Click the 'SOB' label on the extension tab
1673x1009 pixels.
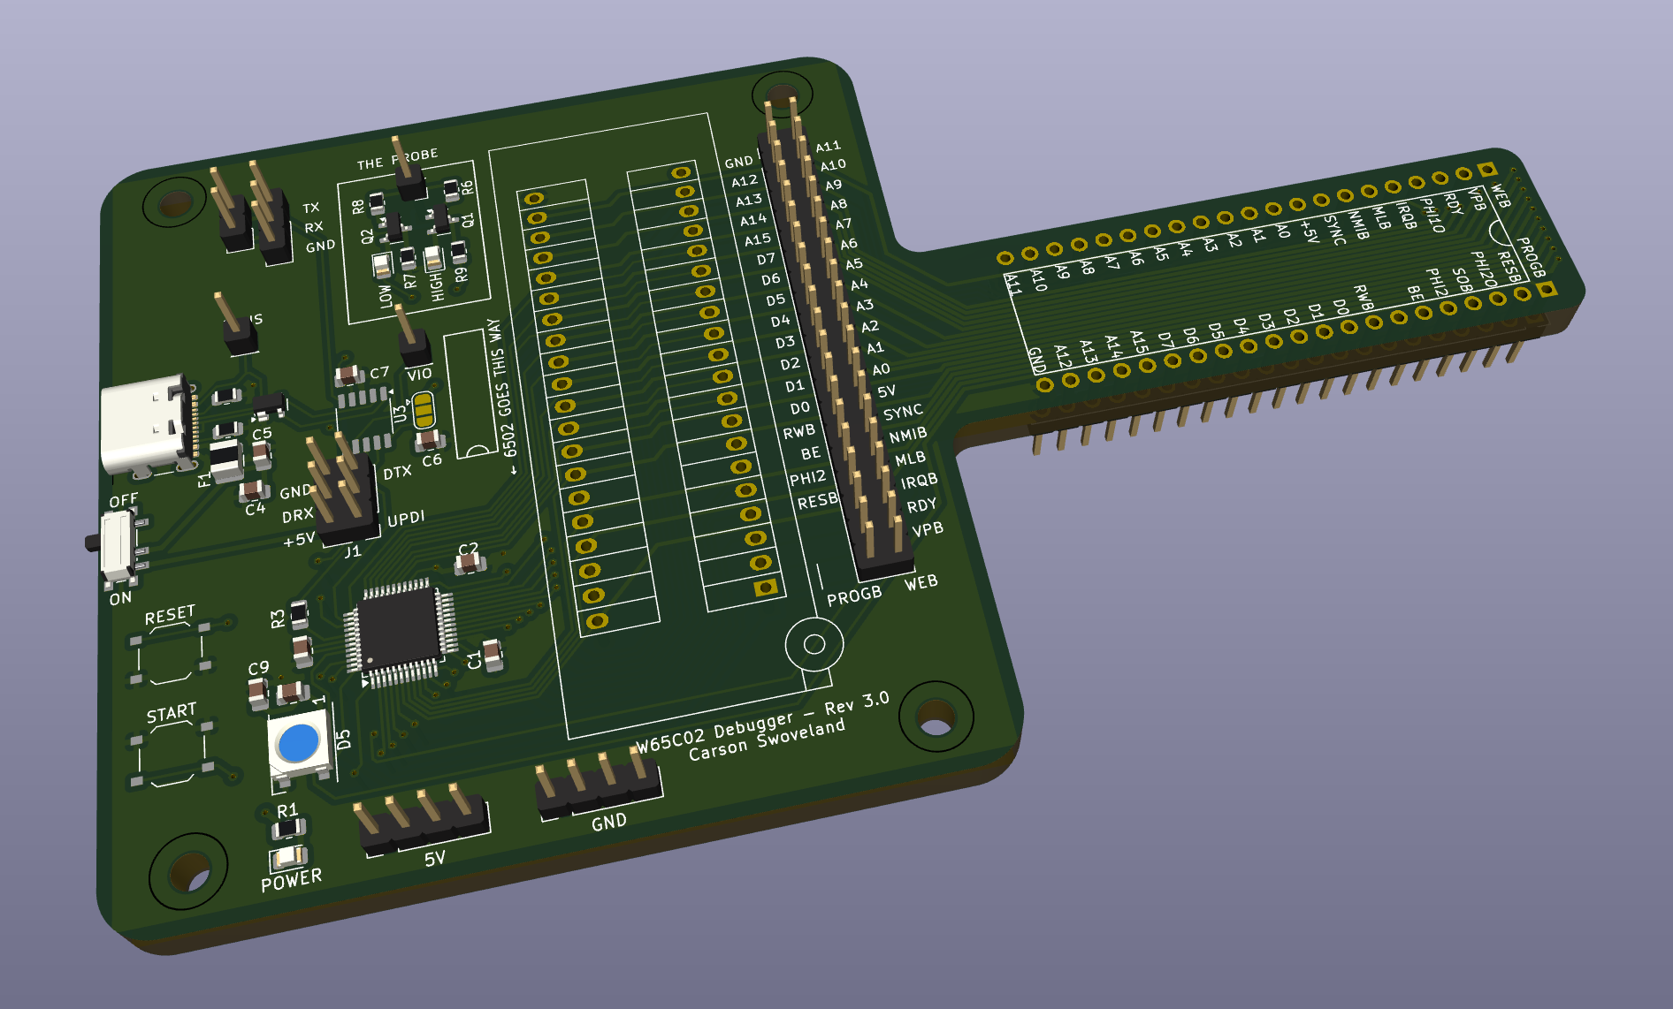pyautogui.click(x=1461, y=281)
